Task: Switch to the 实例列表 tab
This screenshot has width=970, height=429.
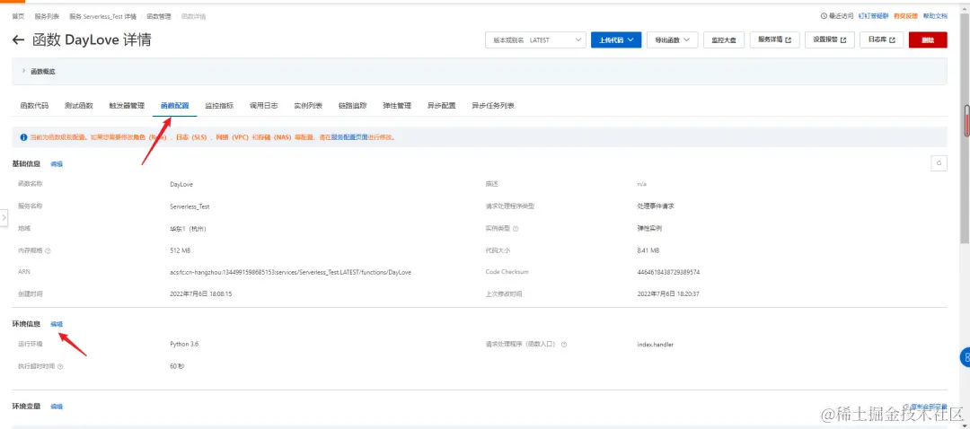Action: point(308,106)
